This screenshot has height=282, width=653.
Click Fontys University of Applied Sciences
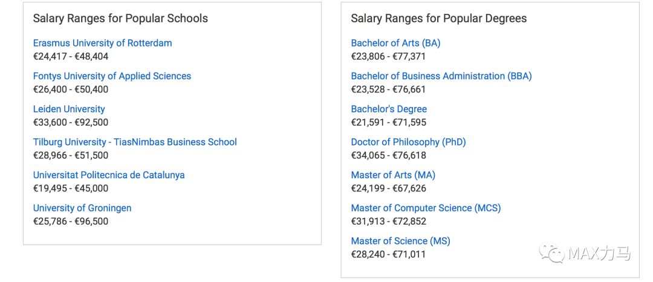[112, 76]
